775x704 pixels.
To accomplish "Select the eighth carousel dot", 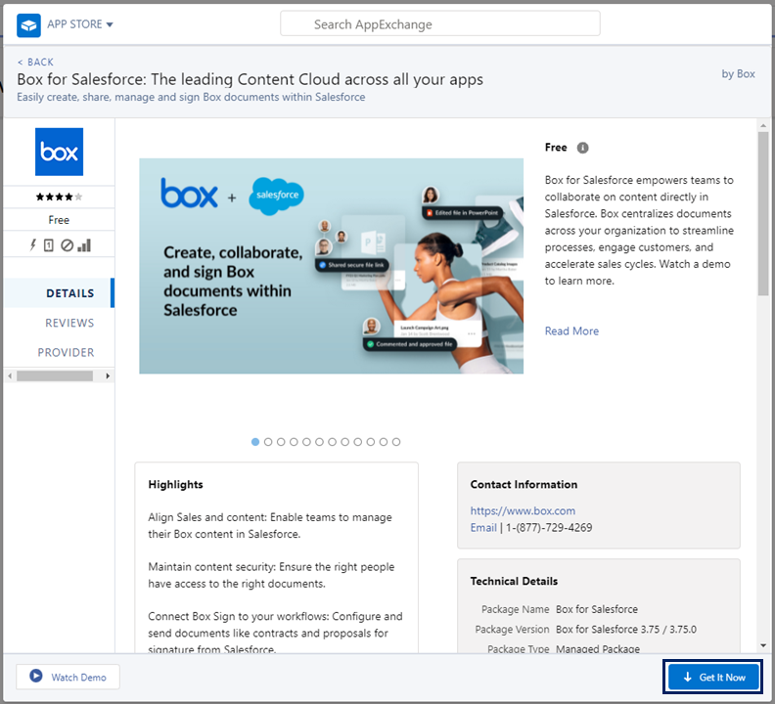I will (345, 442).
